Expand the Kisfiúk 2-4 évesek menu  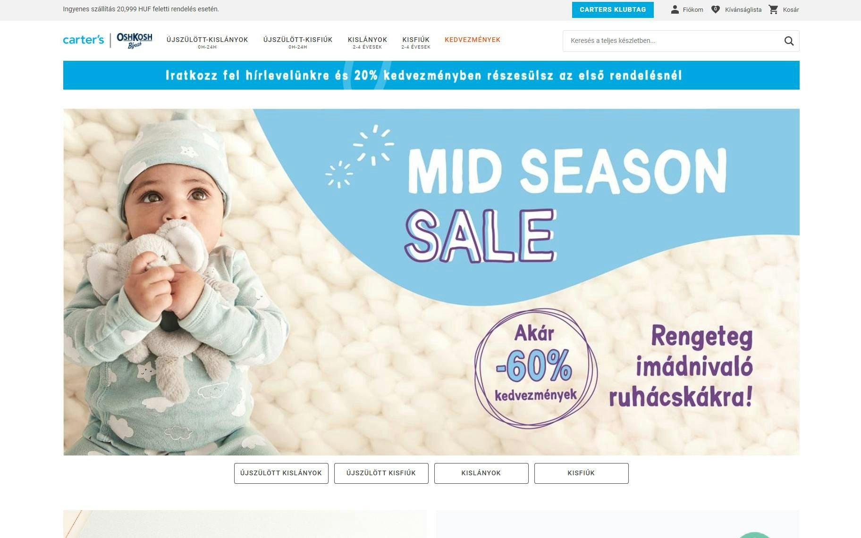point(416,42)
